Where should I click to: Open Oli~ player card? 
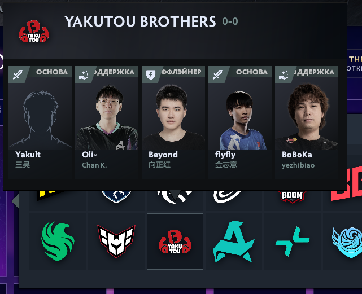tap(107, 122)
